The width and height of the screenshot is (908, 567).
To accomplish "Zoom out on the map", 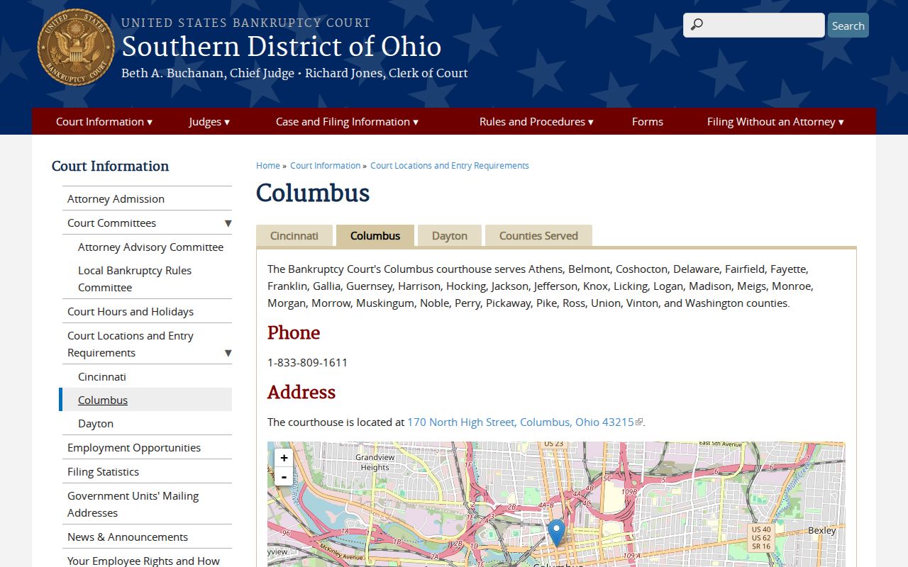I will point(284,476).
